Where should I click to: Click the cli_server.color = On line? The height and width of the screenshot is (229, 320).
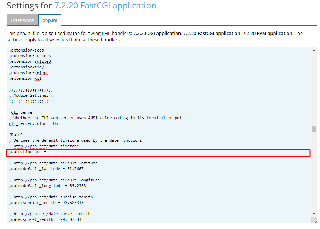(34, 123)
